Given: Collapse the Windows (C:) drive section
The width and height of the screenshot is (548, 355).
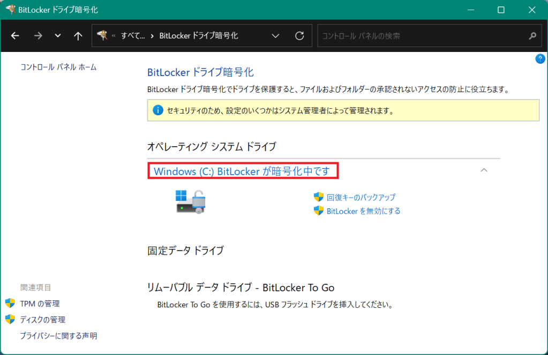Looking at the screenshot, I should pyautogui.click(x=484, y=170).
